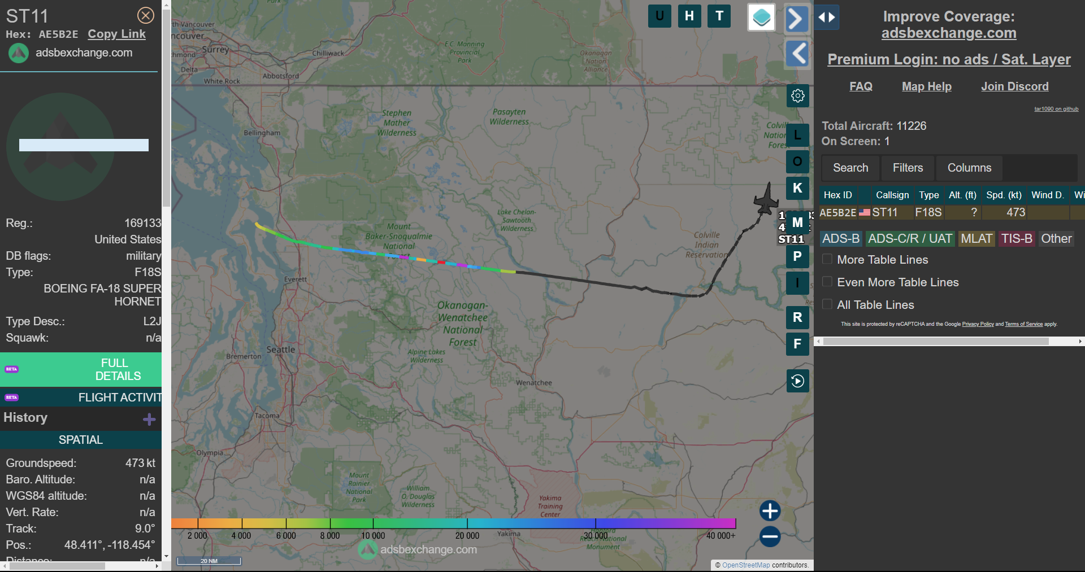Sort table by Spd. (kt) column
1085x572 pixels.
(x=1004, y=195)
